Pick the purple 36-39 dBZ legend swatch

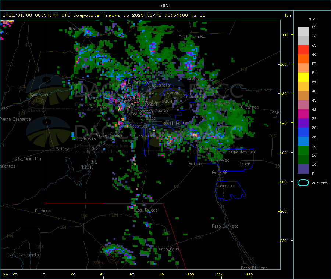pos(303,123)
